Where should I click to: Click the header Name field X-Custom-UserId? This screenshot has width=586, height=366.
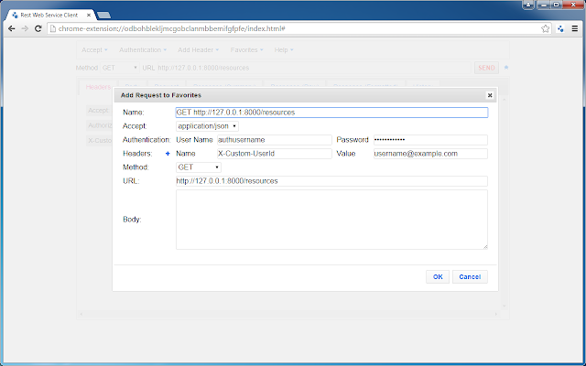(275, 154)
